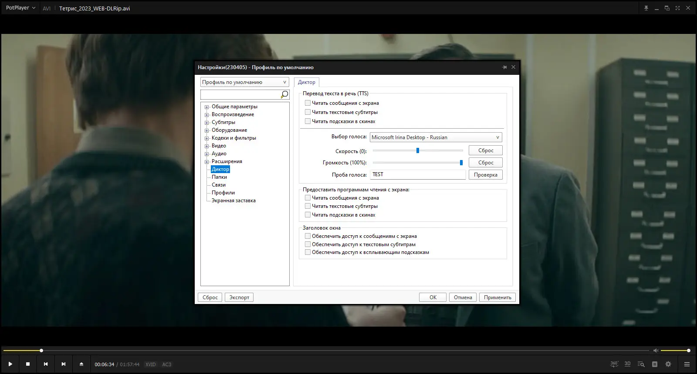Open file with the eject icon
This screenshot has width=697, height=374.
pyautogui.click(x=81, y=364)
